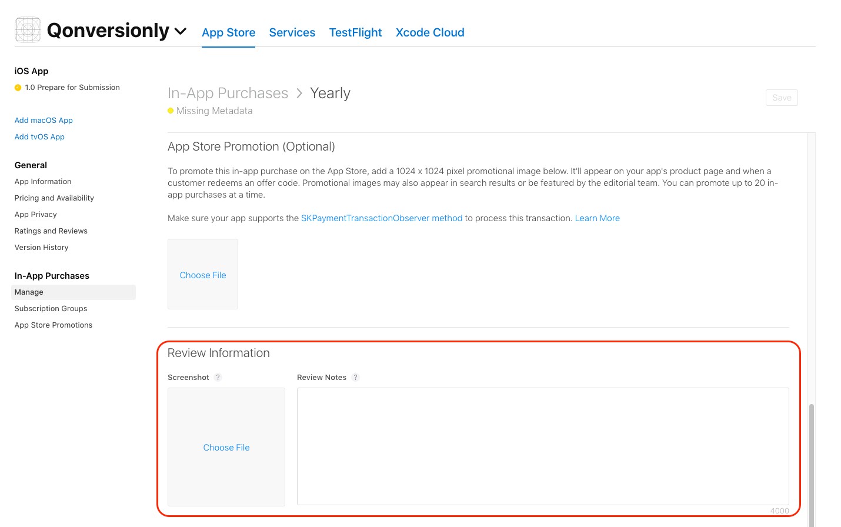Viewport: 841px width, 527px height.
Task: Choose File for the review screenshot
Action: pyautogui.click(x=226, y=447)
